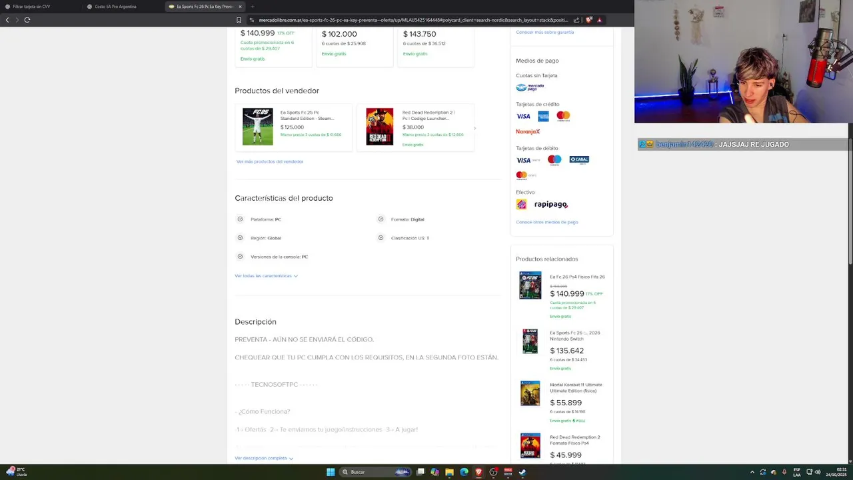The height and width of the screenshot is (480, 853).
Task: Open Task View from taskbar
Action: coord(421,472)
